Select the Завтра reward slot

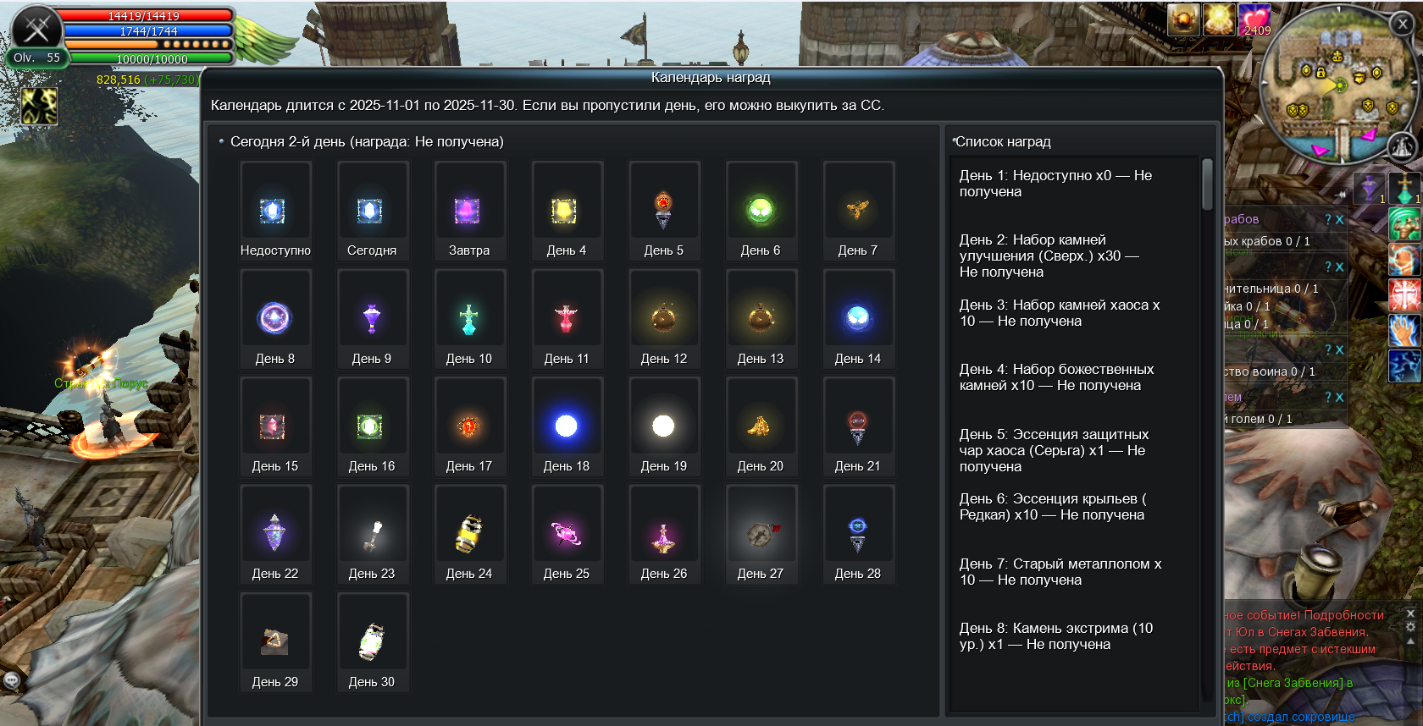pyautogui.click(x=468, y=211)
